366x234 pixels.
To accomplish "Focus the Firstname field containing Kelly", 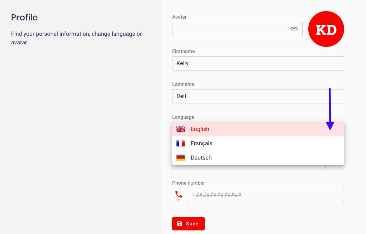I will tap(258, 63).
